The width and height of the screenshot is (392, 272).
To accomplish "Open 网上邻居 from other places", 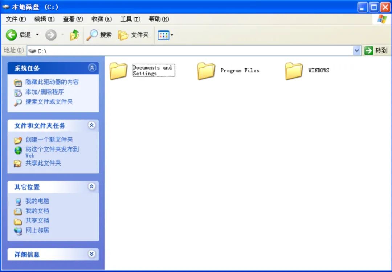I will pyautogui.click(x=37, y=230).
